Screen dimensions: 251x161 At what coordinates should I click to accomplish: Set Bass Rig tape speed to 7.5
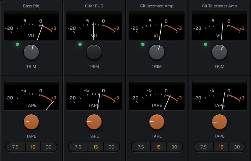coord(16,147)
